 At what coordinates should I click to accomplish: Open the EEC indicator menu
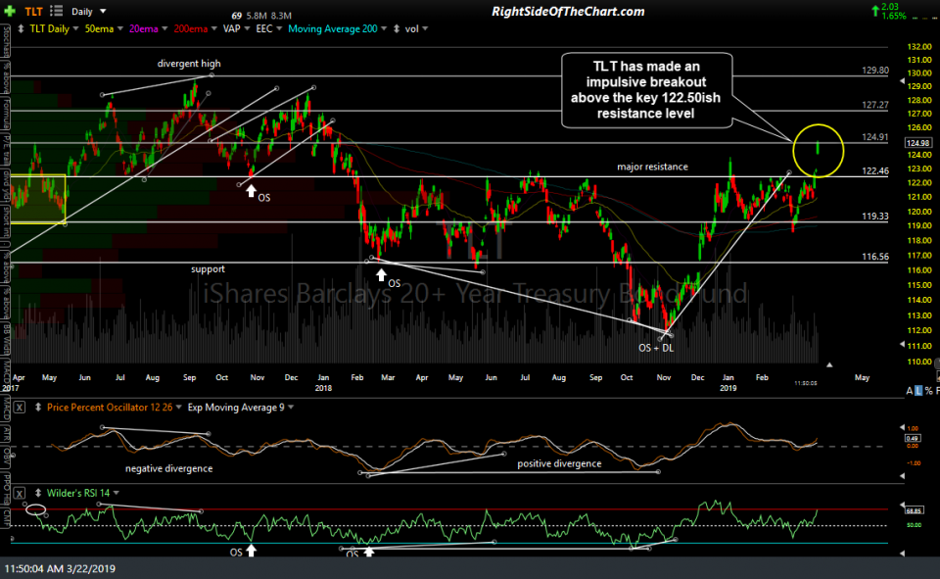pyautogui.click(x=266, y=28)
